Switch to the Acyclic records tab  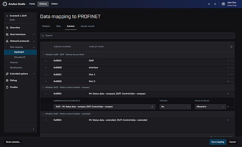click(88, 26)
